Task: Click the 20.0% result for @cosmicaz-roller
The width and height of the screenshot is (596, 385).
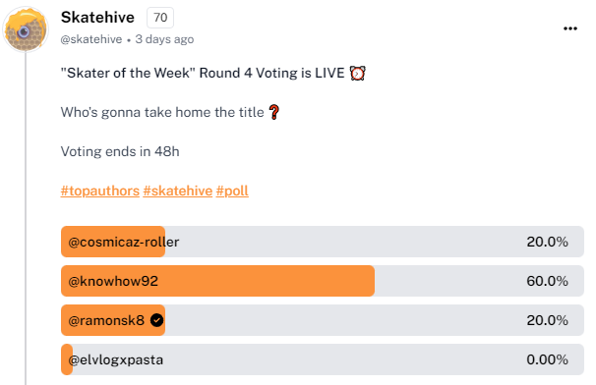Action: (x=547, y=242)
